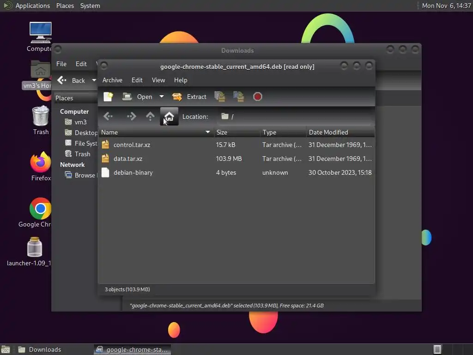Open the Trash desktop icon
This screenshot has height=355, width=473.
[x=41, y=120]
